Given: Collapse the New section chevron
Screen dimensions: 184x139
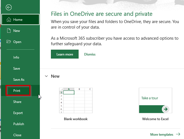Looking at the screenshot, I should click(46, 76).
